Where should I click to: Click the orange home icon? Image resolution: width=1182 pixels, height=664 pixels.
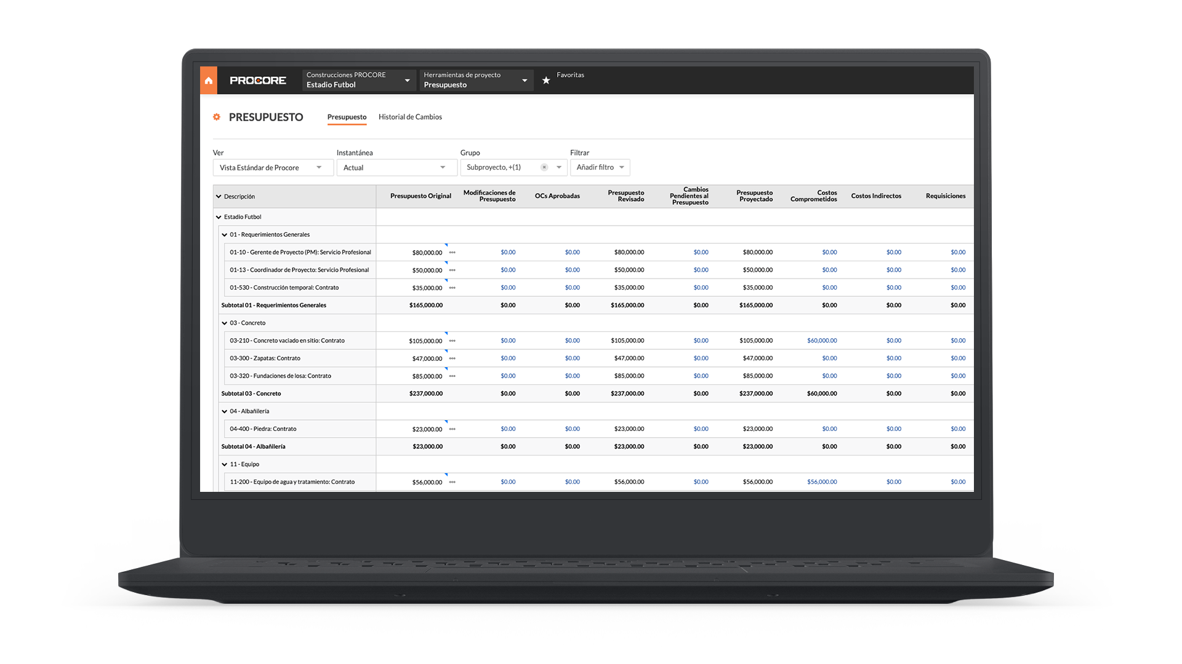coord(209,79)
